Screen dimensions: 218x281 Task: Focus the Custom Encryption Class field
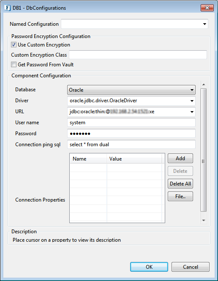point(138,55)
